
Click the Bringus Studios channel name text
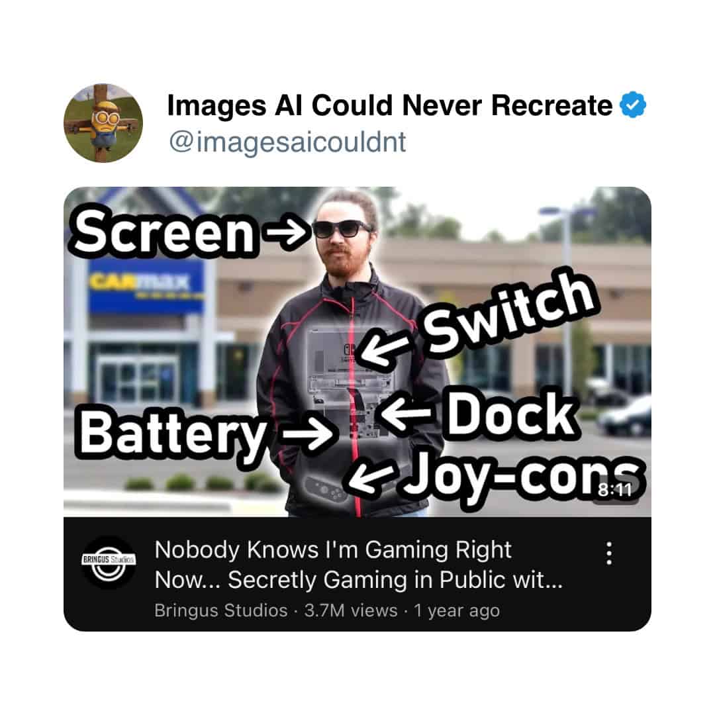[220, 610]
